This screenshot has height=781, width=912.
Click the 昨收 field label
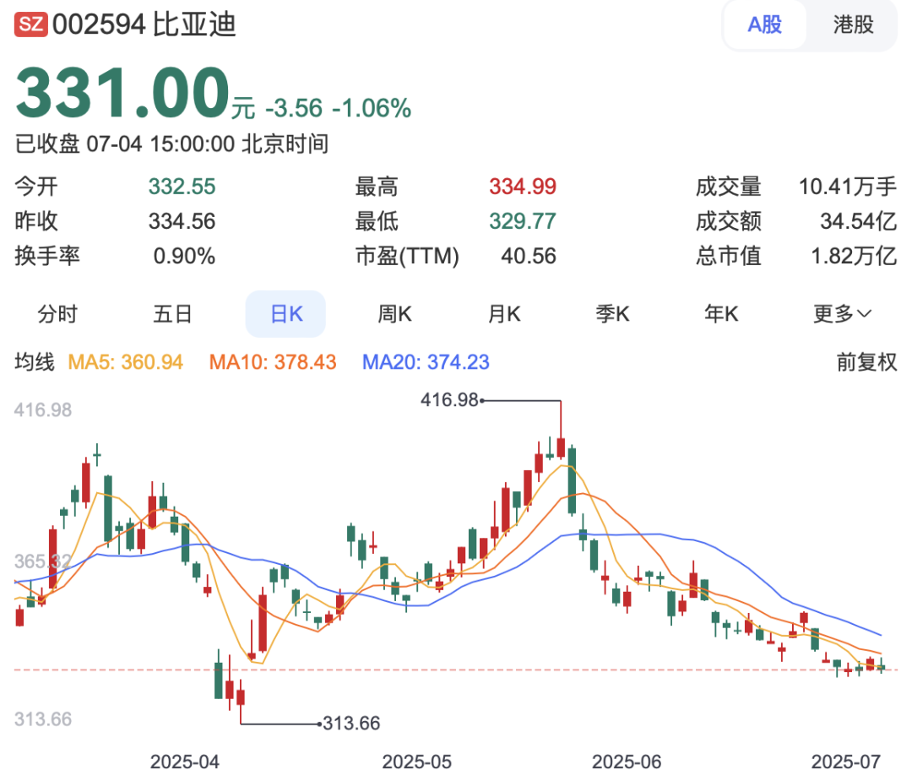[36, 221]
